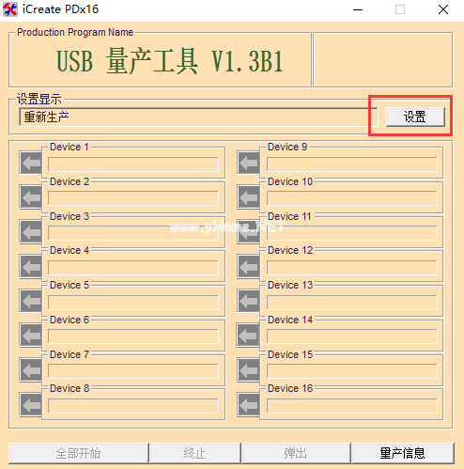Close the iCreate PDx16 window
Viewport: 464px width, 469px height.
coord(443,9)
